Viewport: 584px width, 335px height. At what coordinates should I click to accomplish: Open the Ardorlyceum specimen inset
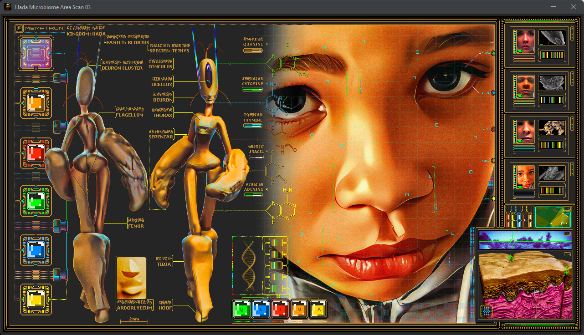pos(132,278)
